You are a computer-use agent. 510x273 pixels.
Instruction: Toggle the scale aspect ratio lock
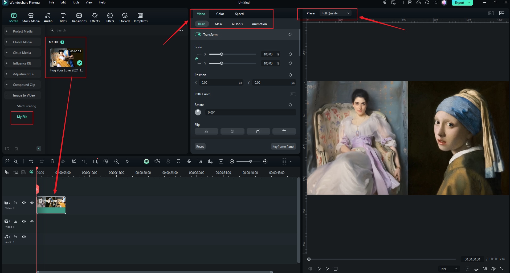pos(197,59)
